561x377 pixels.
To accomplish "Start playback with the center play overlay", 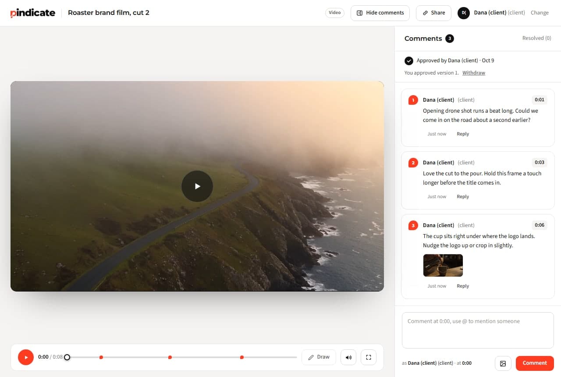I will 197,186.
